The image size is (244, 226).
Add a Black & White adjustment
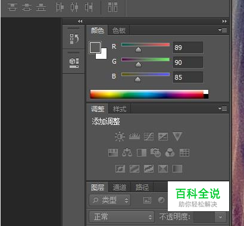[x=142, y=153]
